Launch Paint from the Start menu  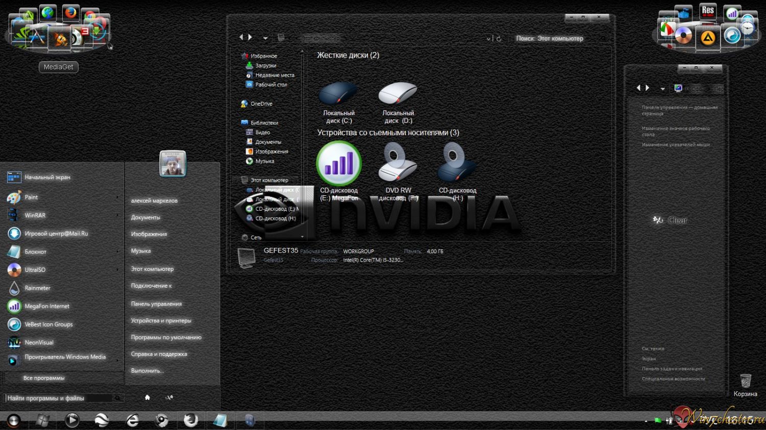pyautogui.click(x=61, y=197)
